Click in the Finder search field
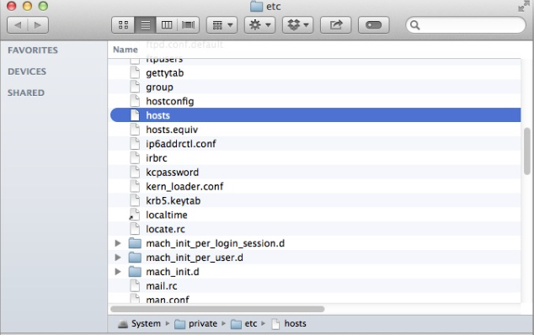Screen dimensions: 534x335 point(466,25)
